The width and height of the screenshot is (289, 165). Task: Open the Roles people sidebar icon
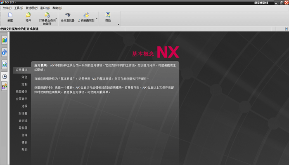tap(5, 86)
